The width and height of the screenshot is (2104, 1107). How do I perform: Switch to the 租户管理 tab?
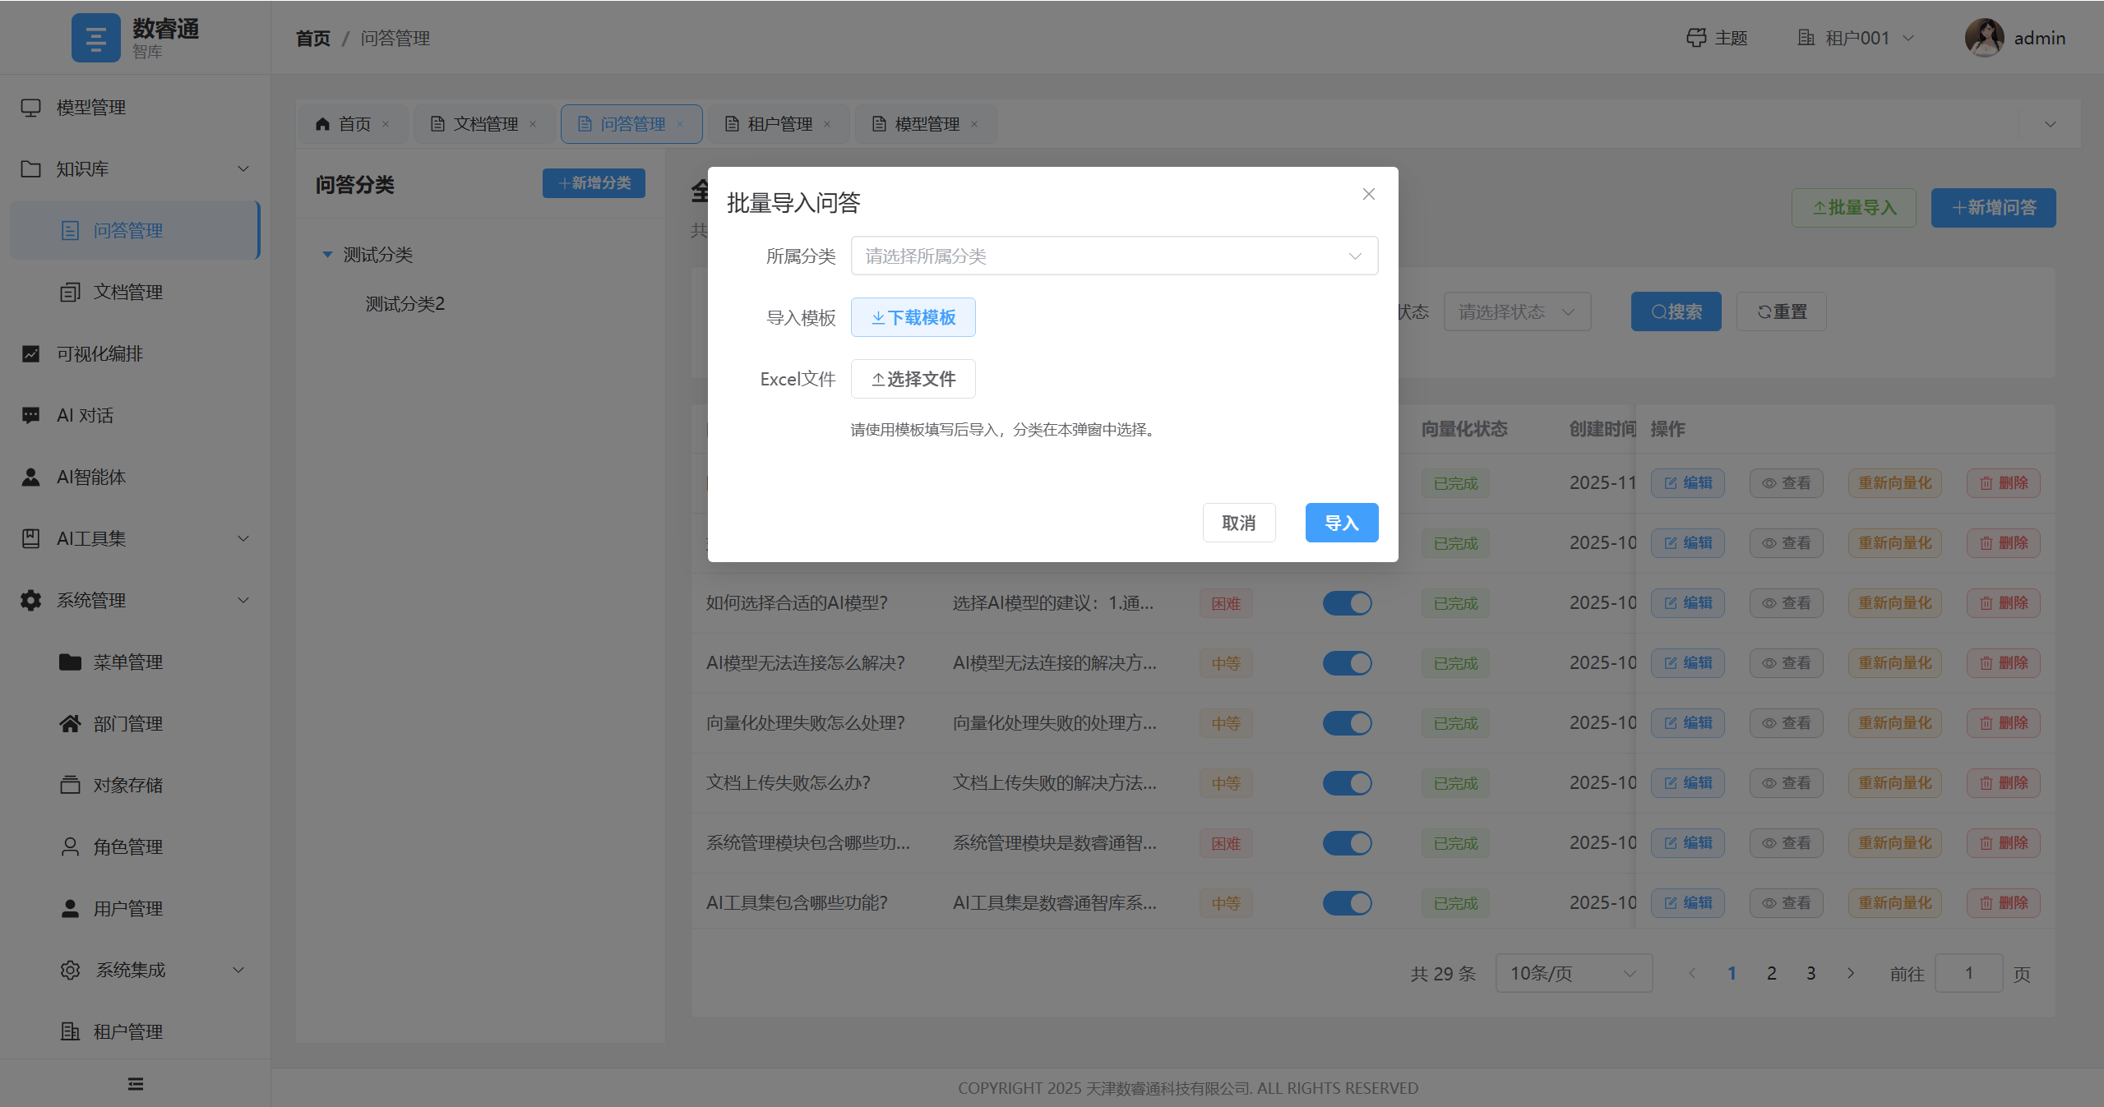click(x=779, y=124)
